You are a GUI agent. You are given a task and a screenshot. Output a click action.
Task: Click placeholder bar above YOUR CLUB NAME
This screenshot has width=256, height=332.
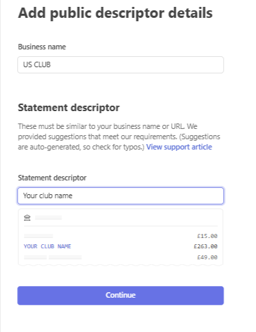38,236
